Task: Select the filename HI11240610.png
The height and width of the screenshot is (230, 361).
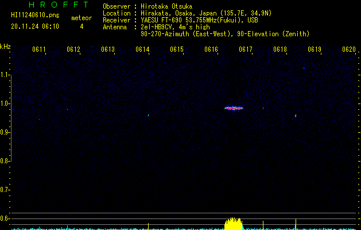Action: (x=35, y=16)
